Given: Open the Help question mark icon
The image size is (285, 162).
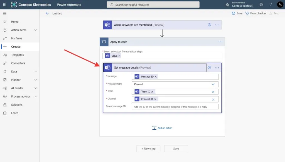Looking at the screenshot, I should (x=271, y=4).
